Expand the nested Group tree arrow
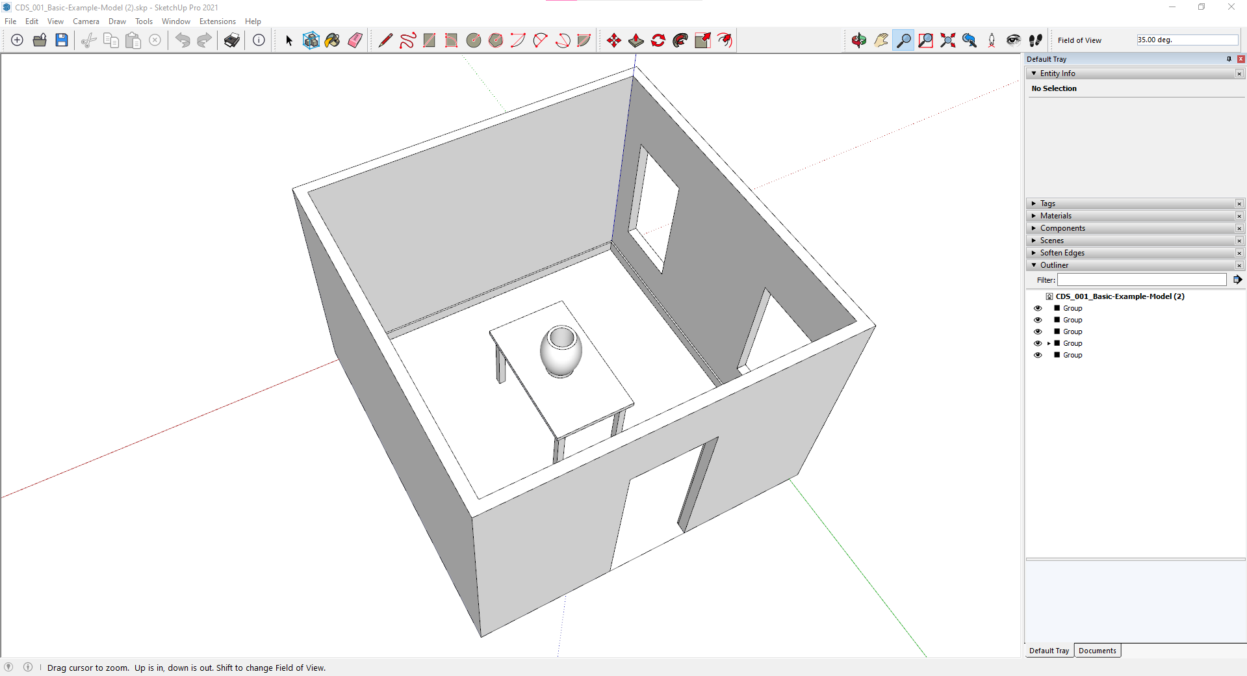The width and height of the screenshot is (1247, 676). pos(1049,343)
